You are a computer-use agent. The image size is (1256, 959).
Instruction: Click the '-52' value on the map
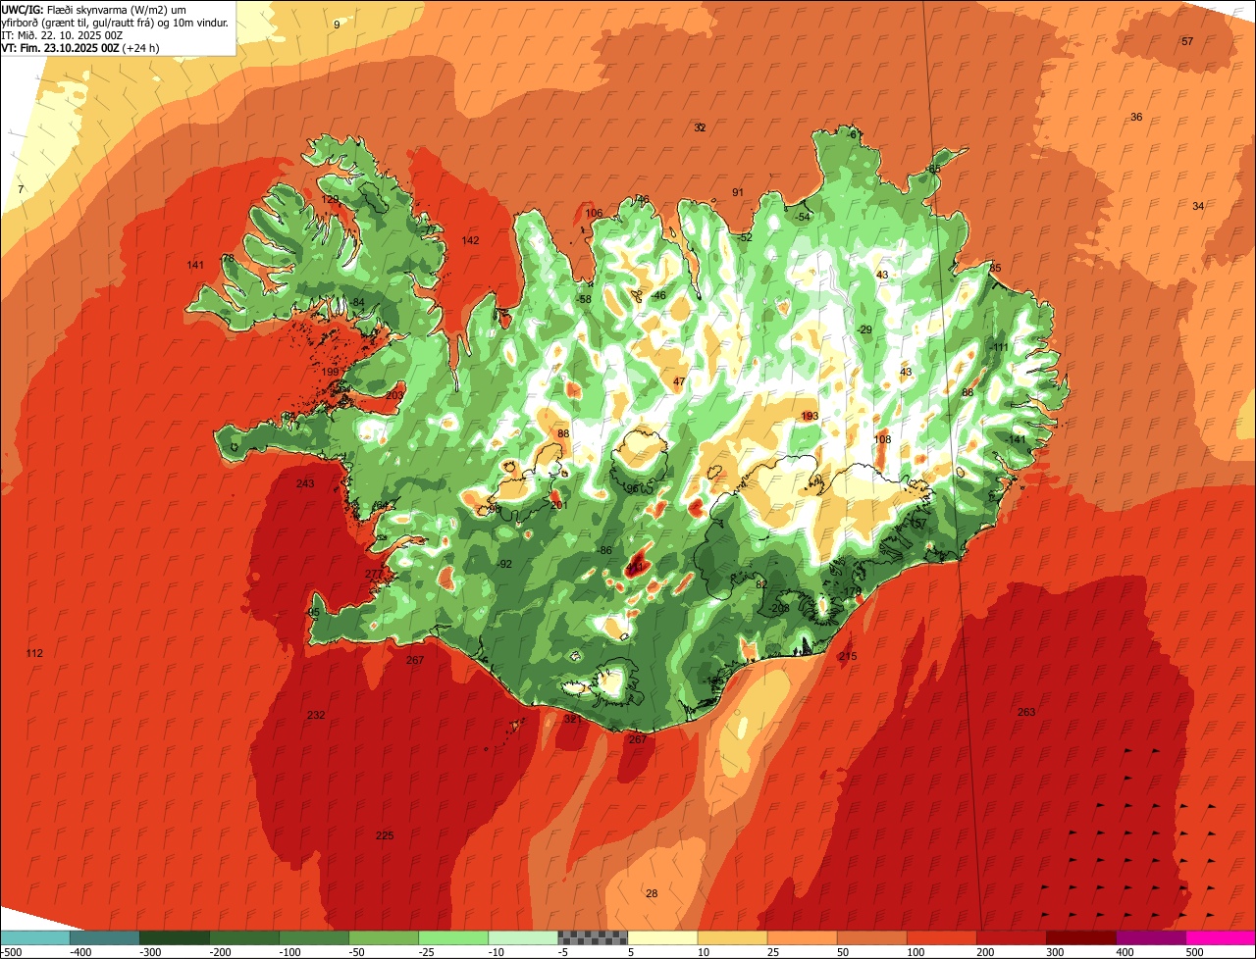745,237
